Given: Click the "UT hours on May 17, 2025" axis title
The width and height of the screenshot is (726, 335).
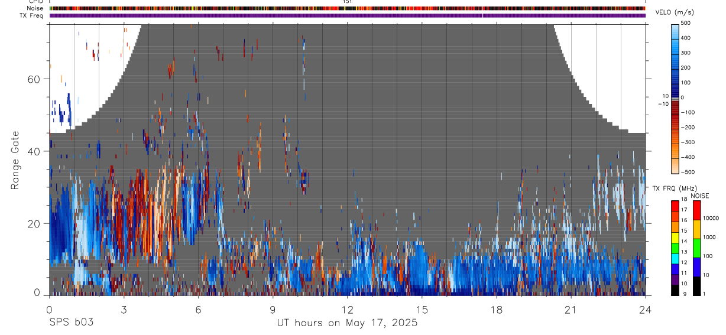Looking at the screenshot, I should tap(347, 323).
